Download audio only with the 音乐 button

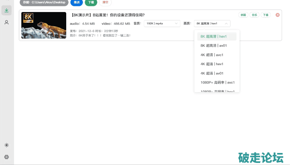[x=254, y=15]
